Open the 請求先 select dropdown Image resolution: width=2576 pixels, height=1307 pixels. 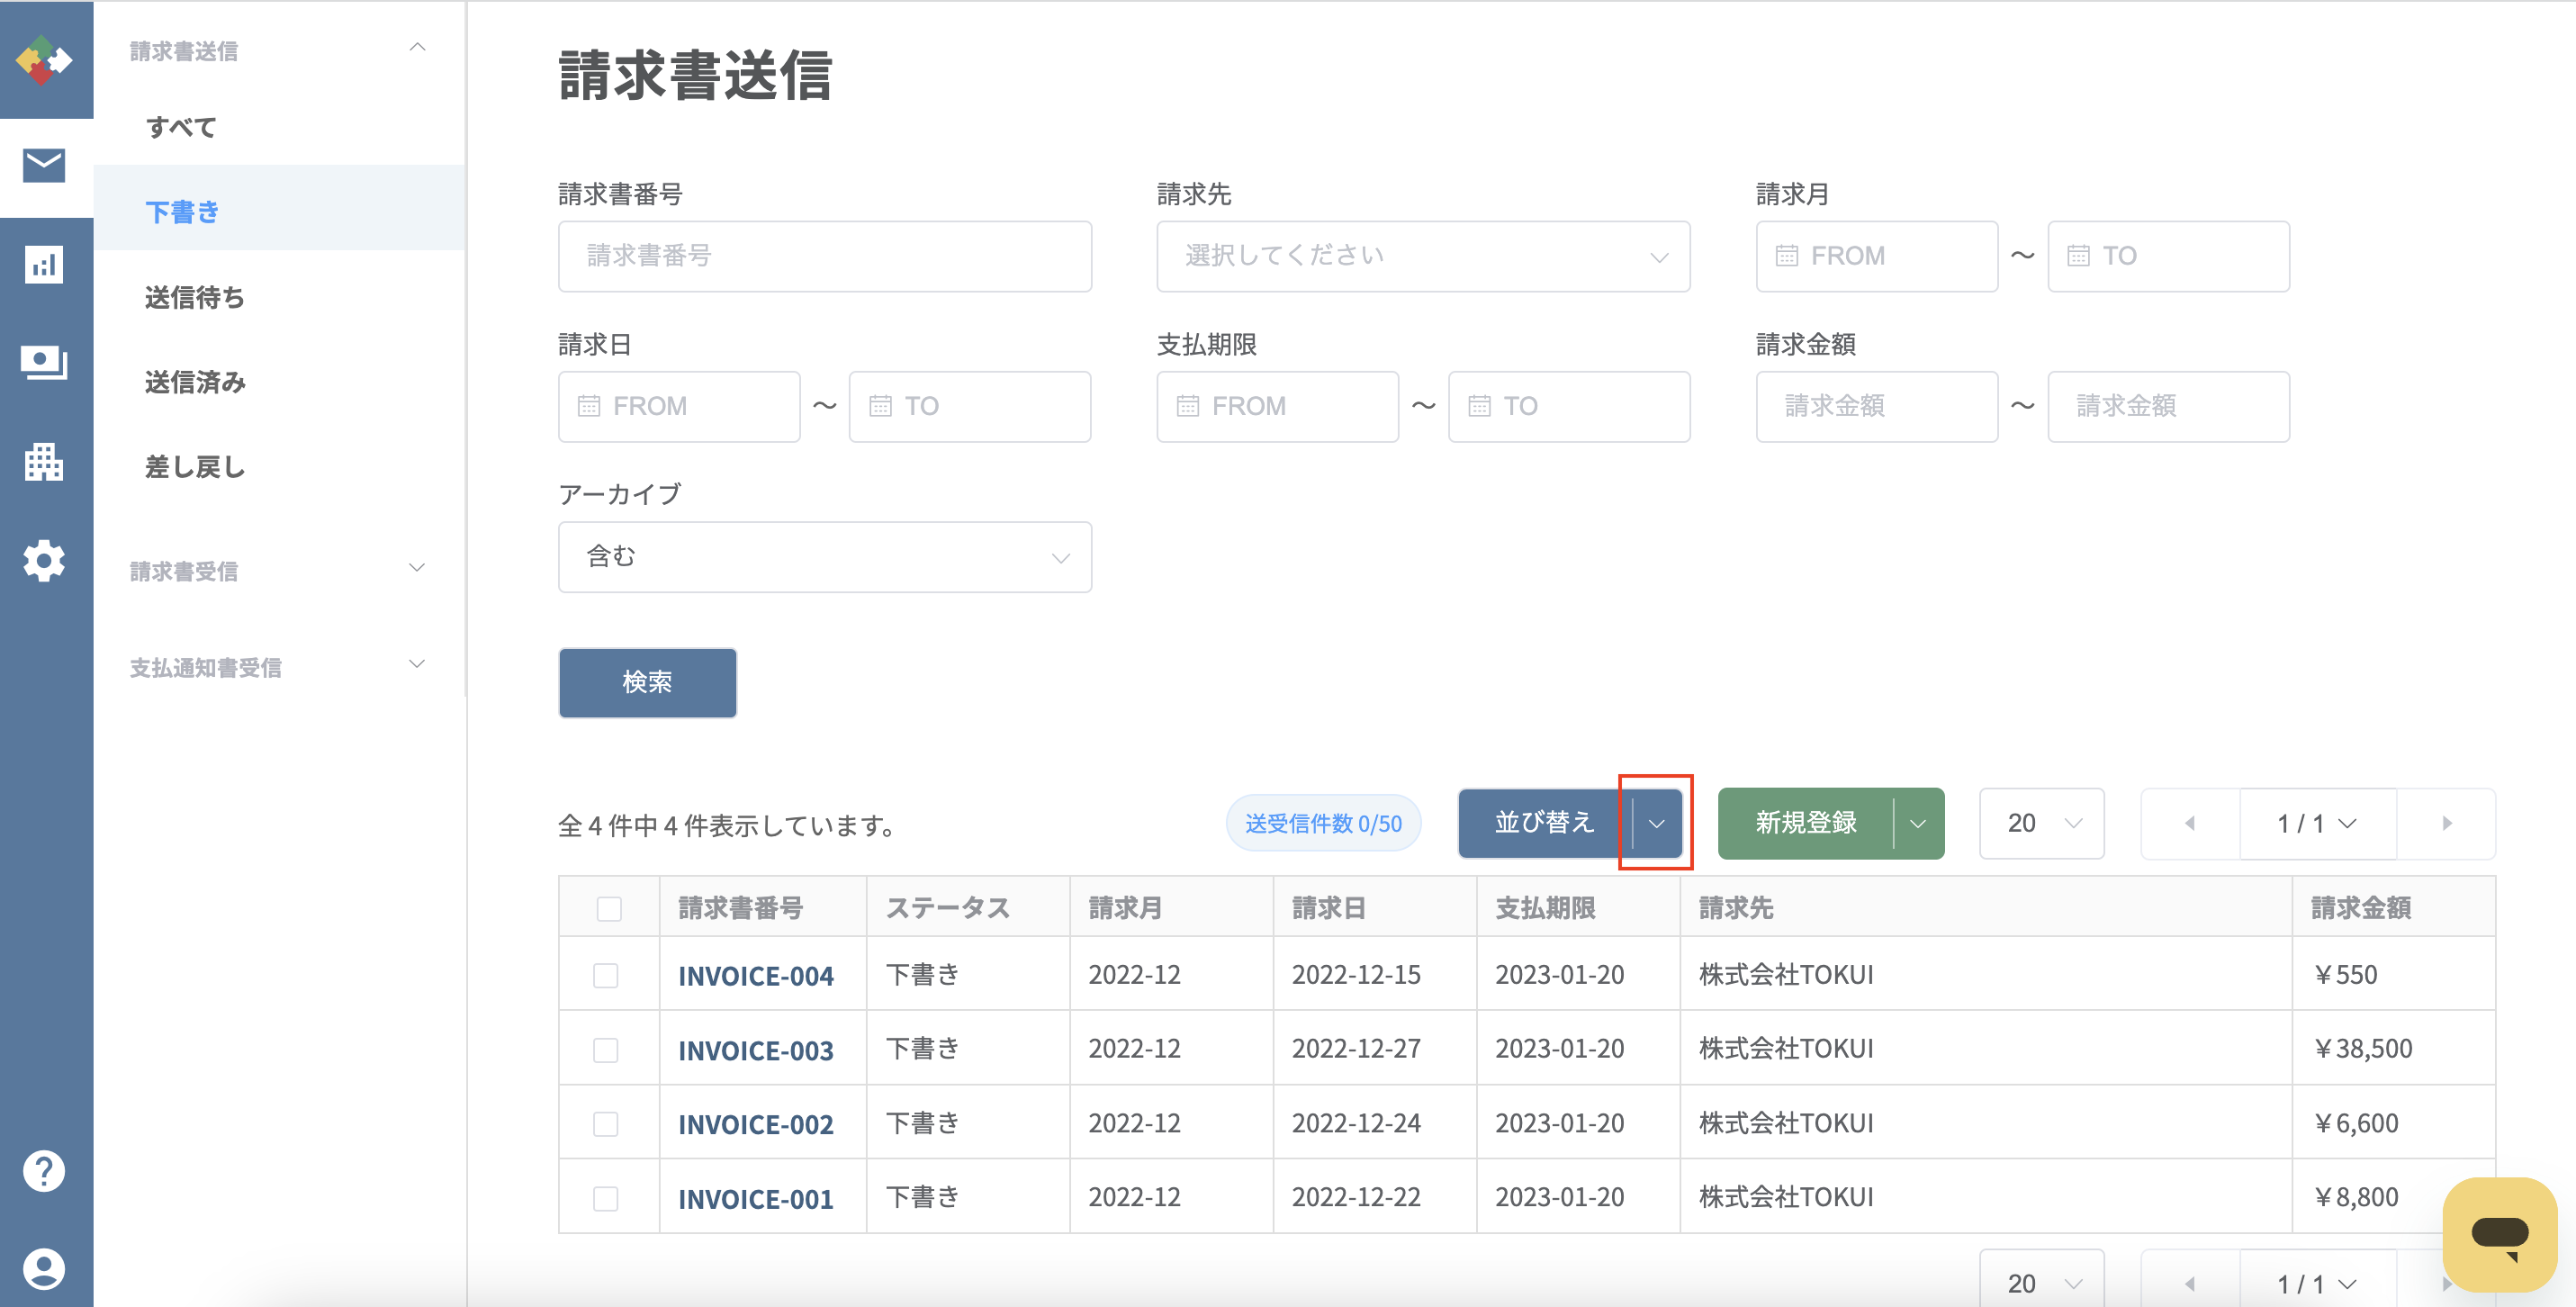[x=1423, y=256]
